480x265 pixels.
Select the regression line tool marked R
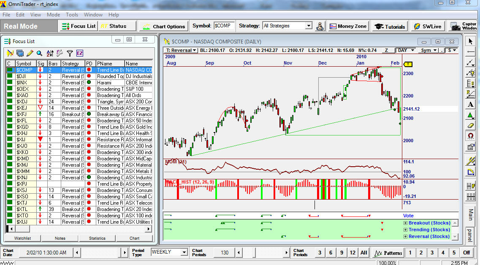471,93
